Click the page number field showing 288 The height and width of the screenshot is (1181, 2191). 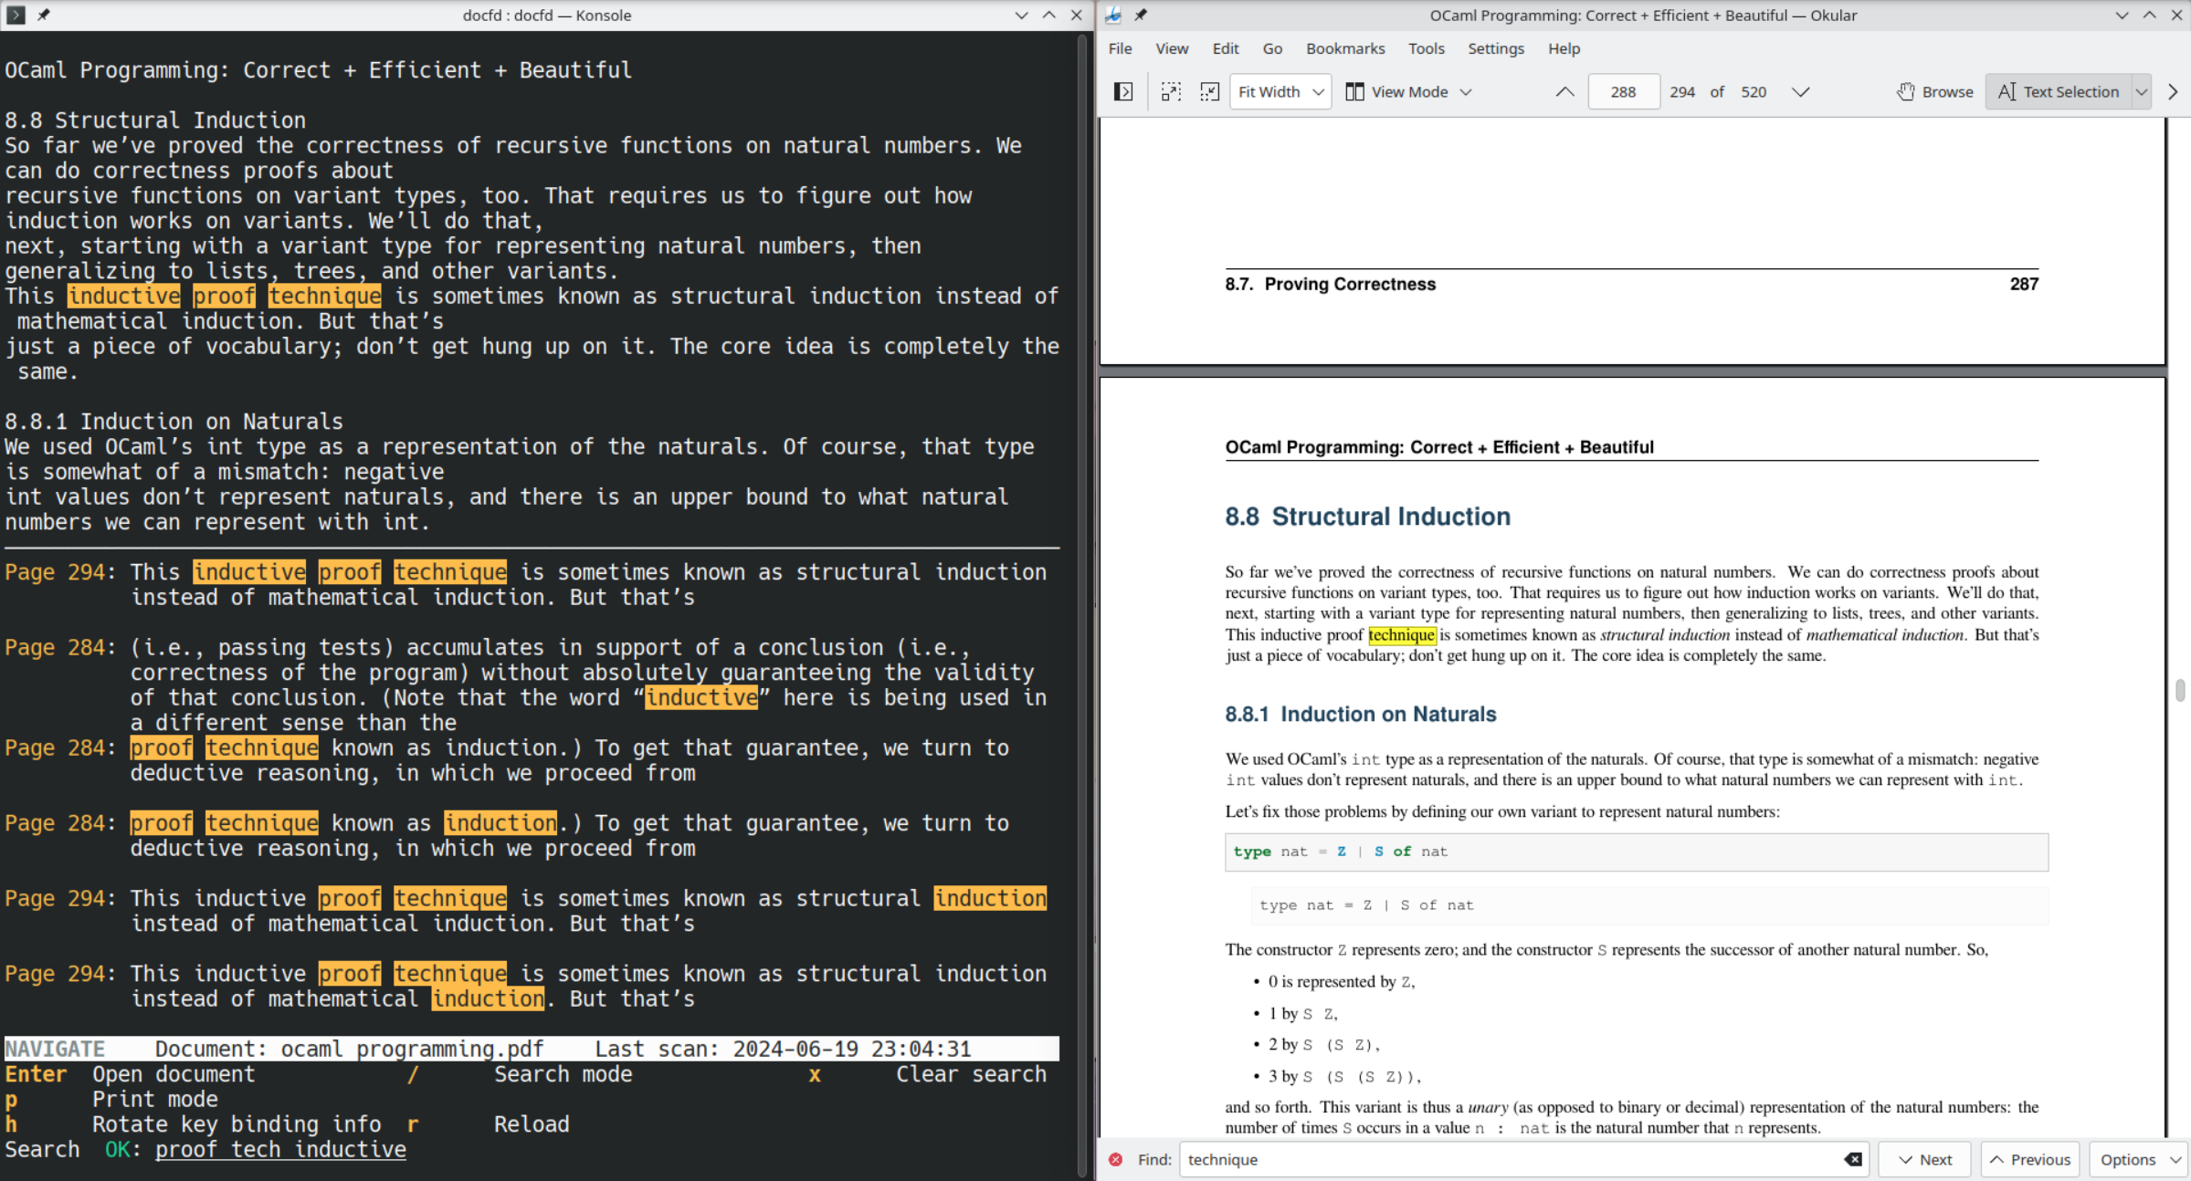point(1623,92)
